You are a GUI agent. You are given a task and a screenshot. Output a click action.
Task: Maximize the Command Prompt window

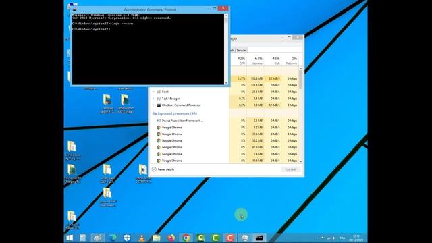[215, 9]
